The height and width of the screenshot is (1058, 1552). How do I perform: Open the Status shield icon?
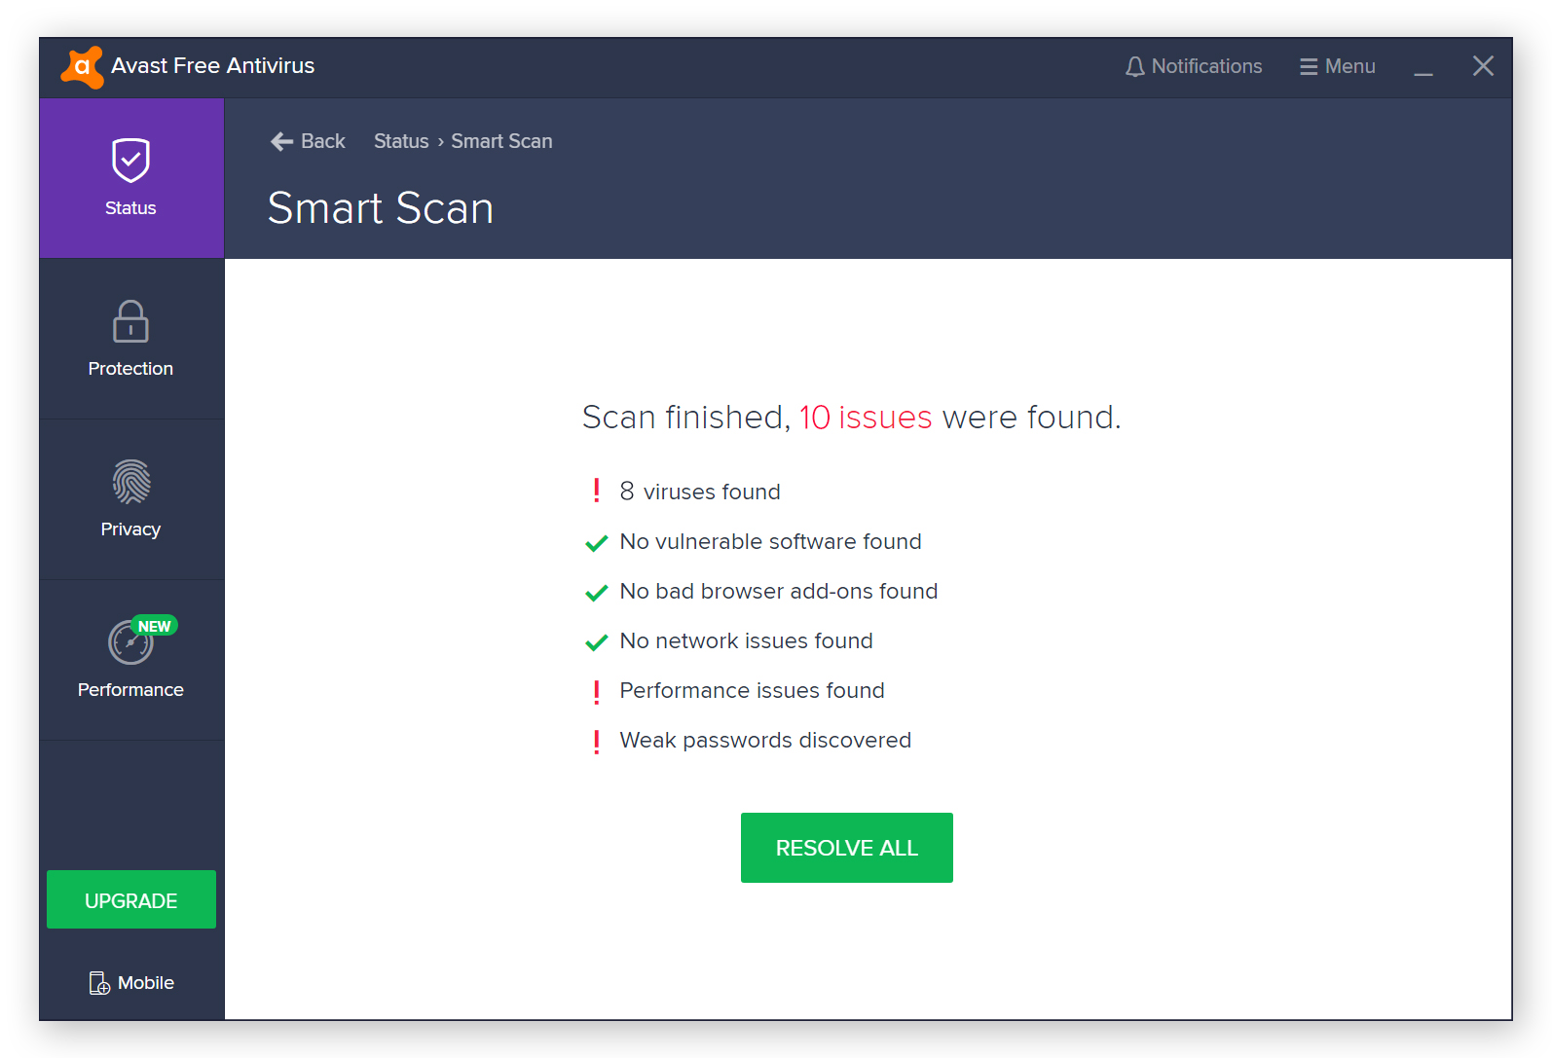(130, 161)
